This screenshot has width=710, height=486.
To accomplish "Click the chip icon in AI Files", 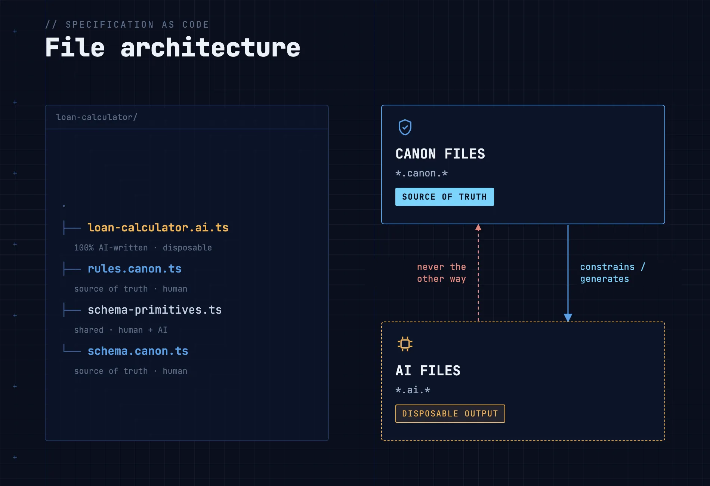I will (x=405, y=344).
